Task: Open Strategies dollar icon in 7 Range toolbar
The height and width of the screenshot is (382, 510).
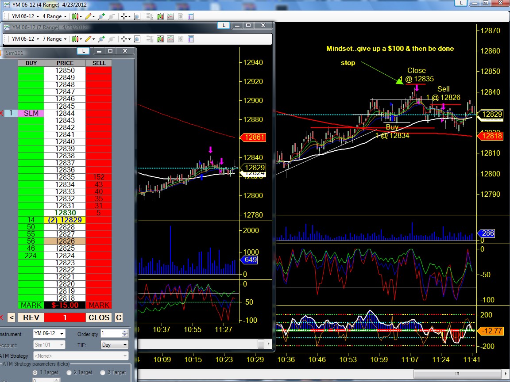Action: click(x=181, y=39)
